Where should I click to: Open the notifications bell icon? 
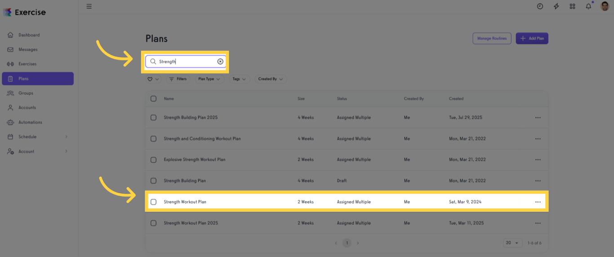click(x=588, y=6)
